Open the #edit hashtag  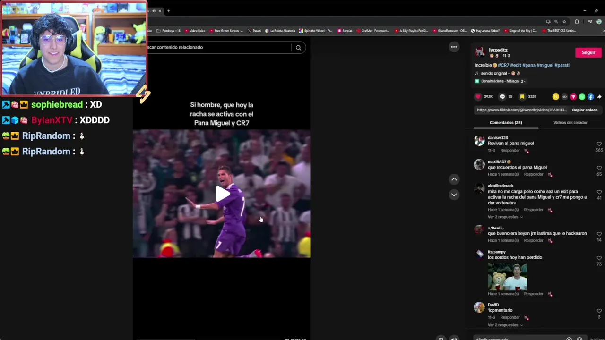pos(516,65)
